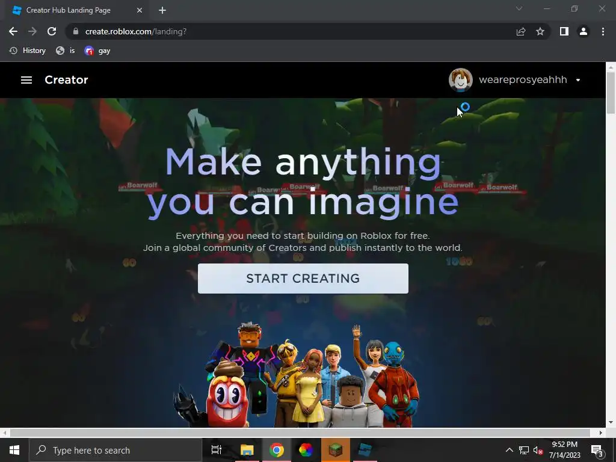Viewport: 616px width, 462px height.
Task: Open Roblox Studio from the taskbar
Action: click(365, 450)
